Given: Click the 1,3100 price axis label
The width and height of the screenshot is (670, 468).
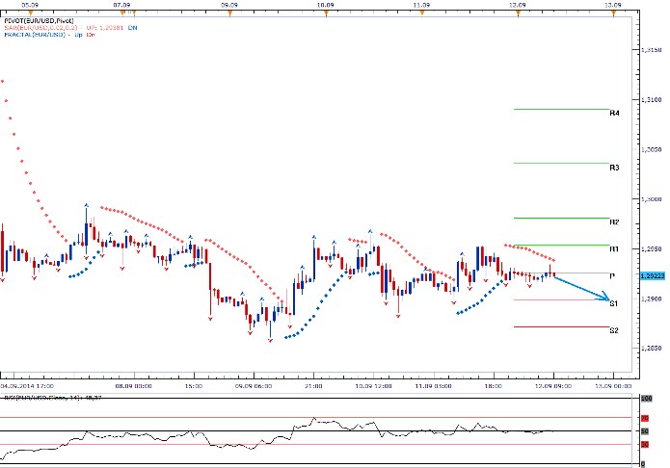Looking at the screenshot, I should coord(651,99).
